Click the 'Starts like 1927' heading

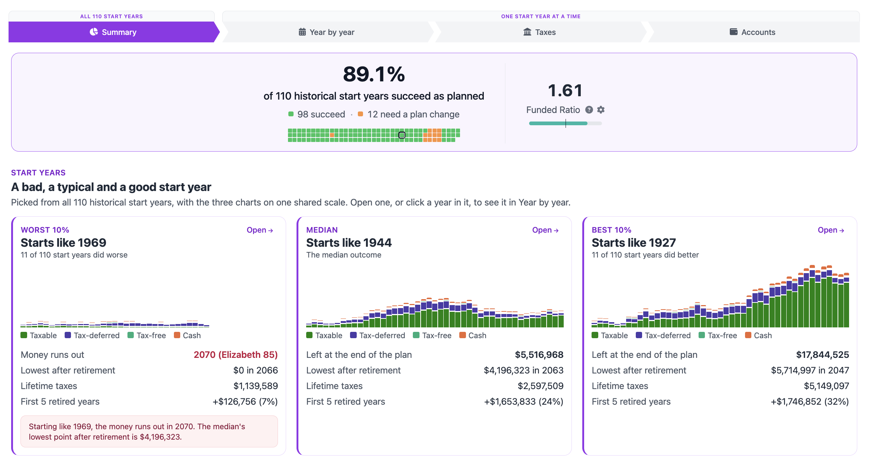tap(634, 243)
